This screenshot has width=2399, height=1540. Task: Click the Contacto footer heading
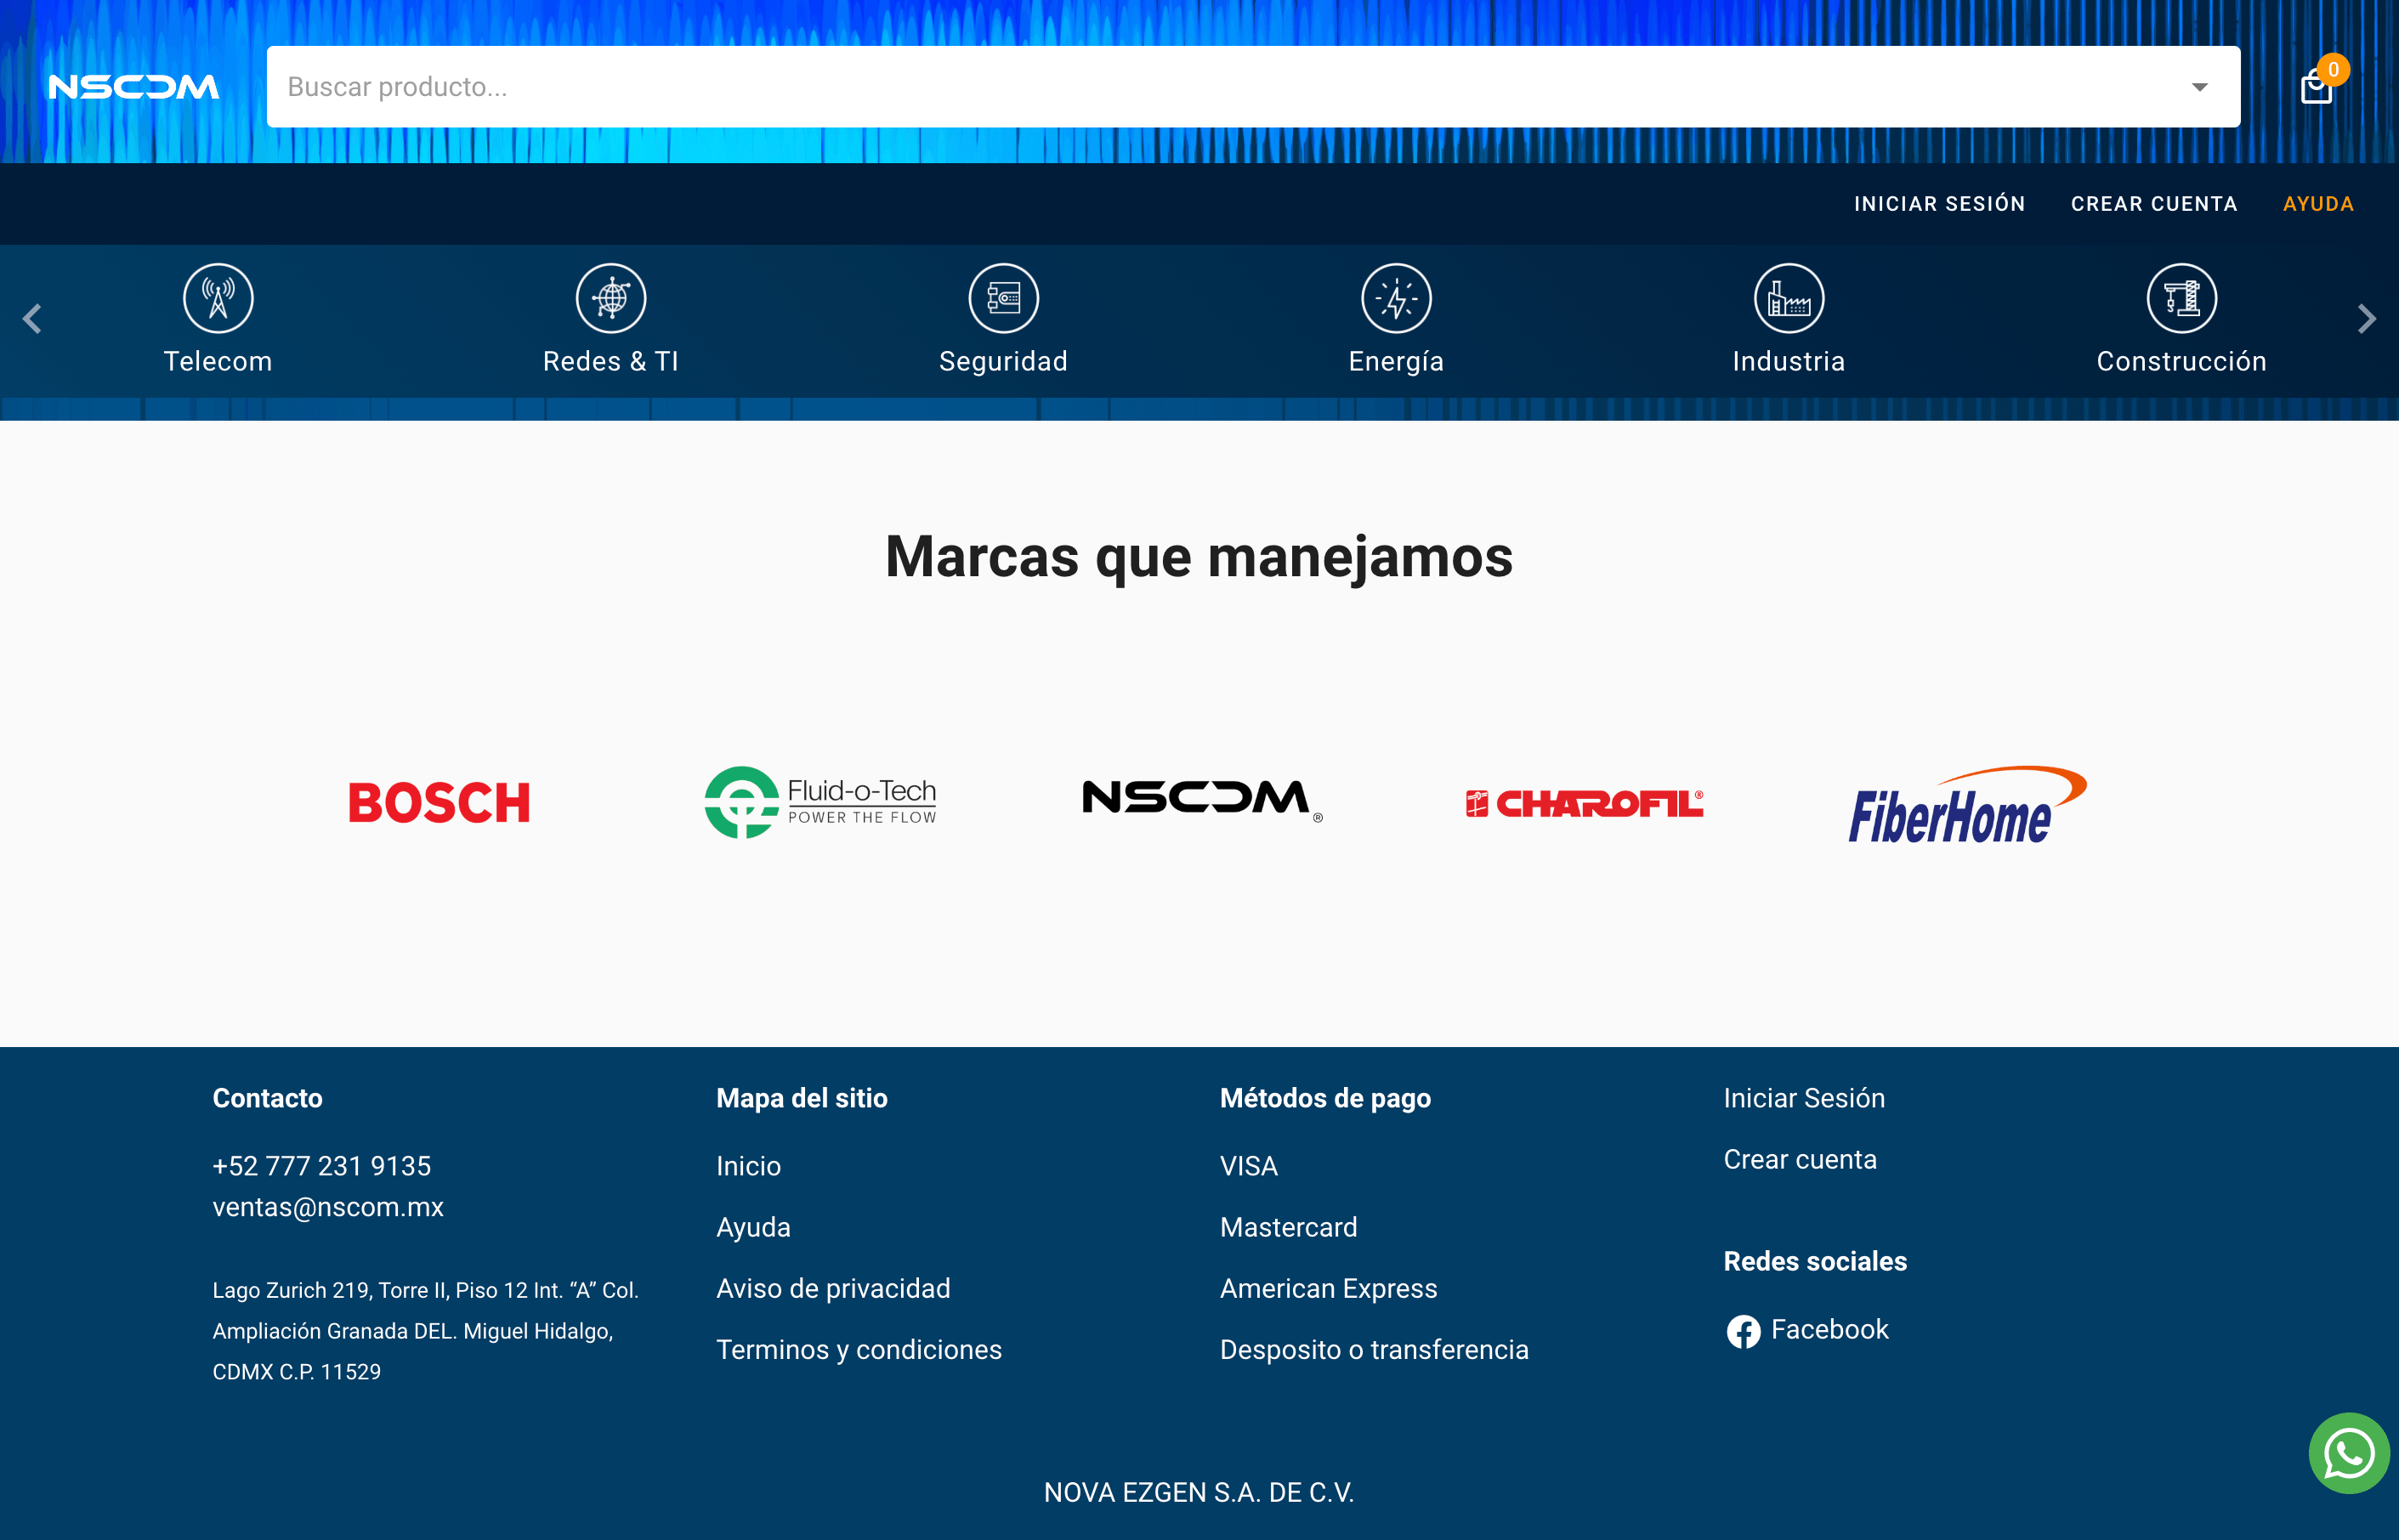[267, 1098]
